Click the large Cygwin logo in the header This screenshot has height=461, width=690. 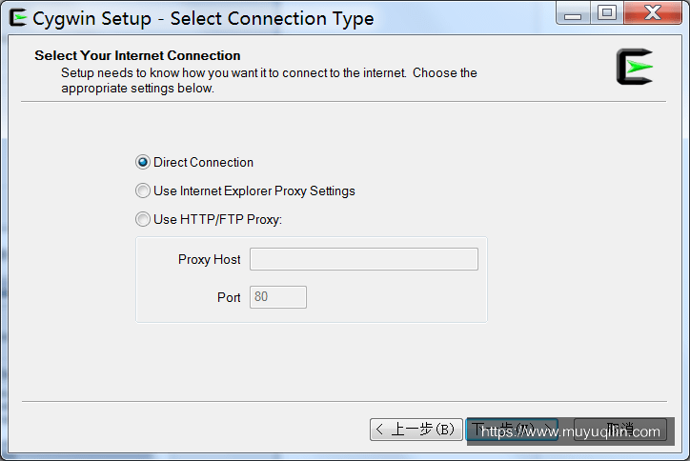click(x=635, y=67)
